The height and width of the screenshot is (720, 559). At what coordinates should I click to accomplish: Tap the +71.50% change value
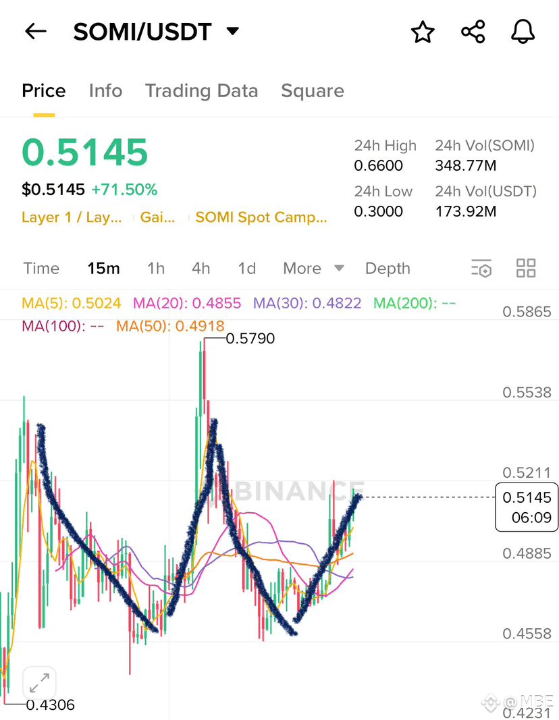[124, 189]
